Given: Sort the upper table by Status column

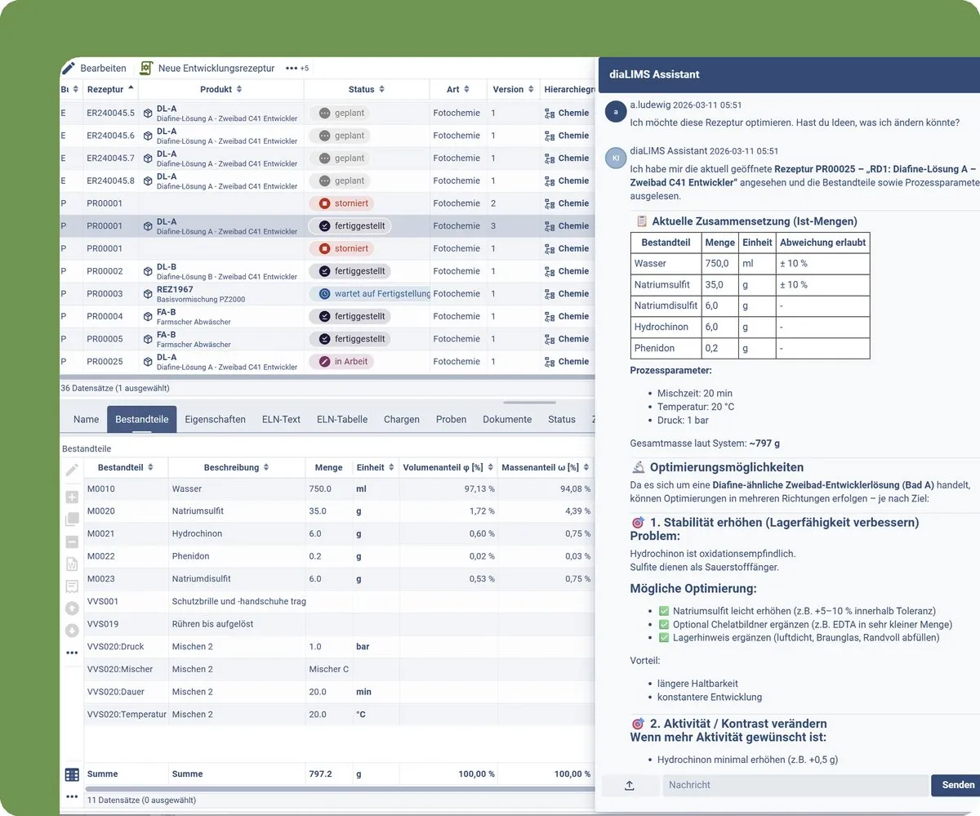Looking at the screenshot, I should [381, 90].
